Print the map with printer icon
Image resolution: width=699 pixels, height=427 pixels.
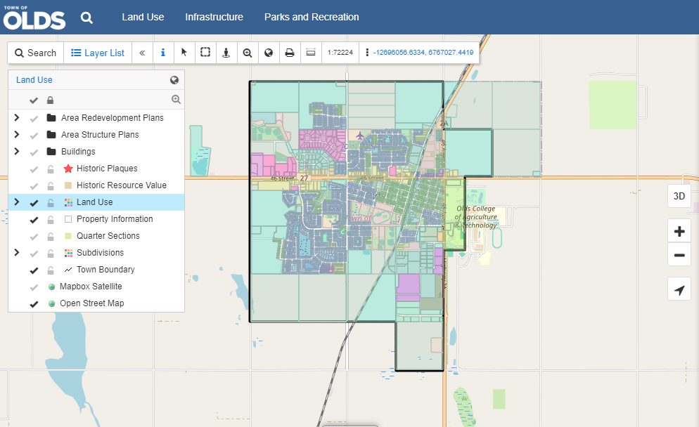289,53
